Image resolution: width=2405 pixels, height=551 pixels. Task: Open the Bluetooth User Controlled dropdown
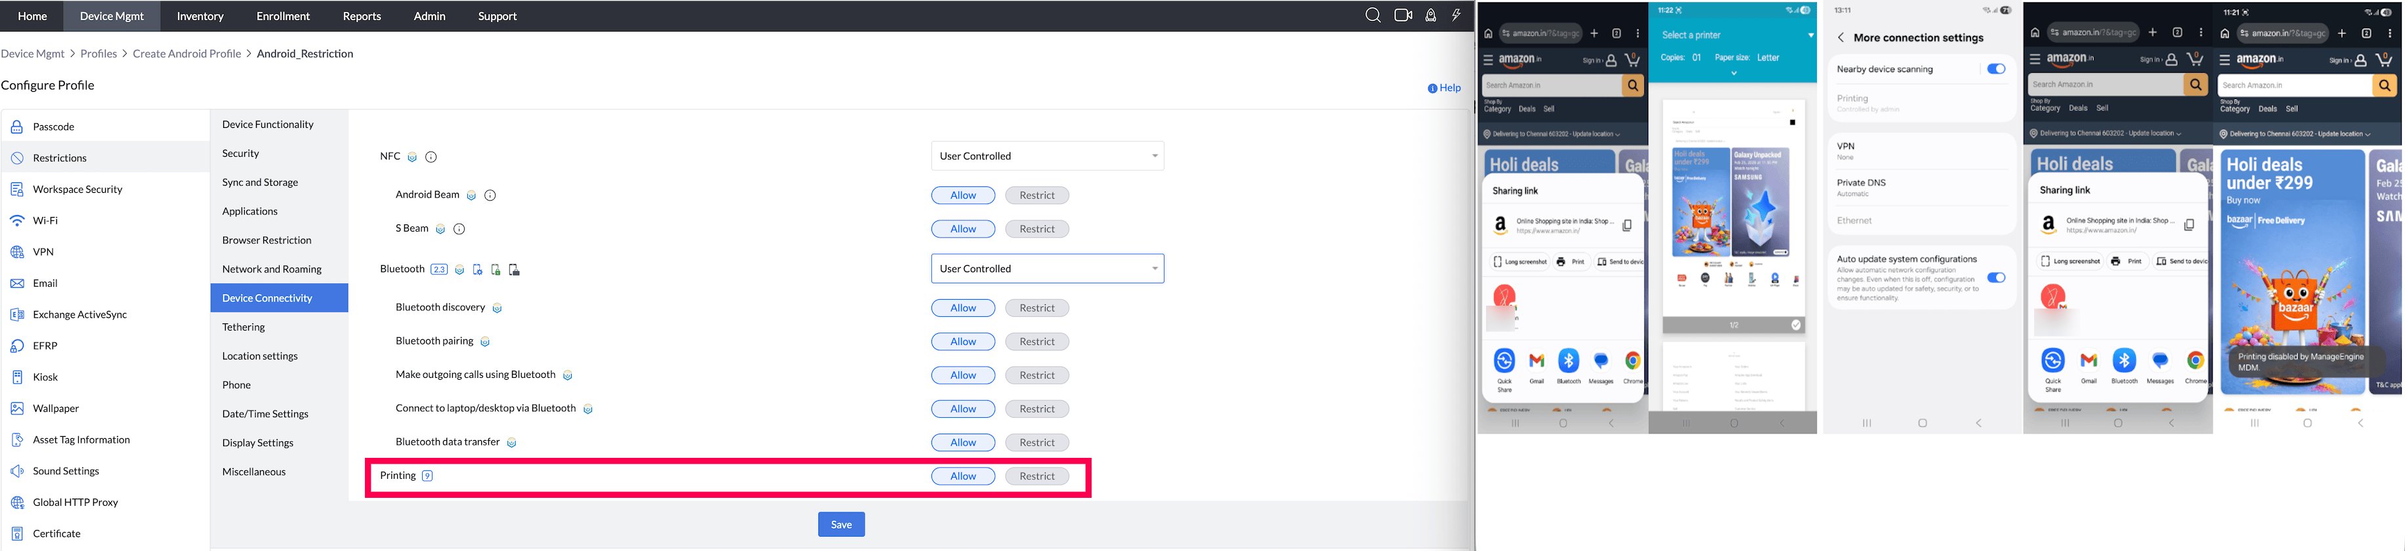click(x=1048, y=268)
